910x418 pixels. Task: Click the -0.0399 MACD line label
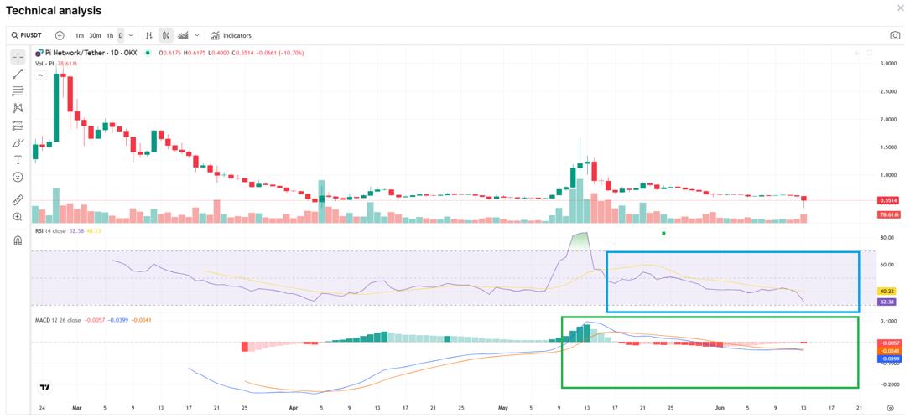[x=890, y=359]
